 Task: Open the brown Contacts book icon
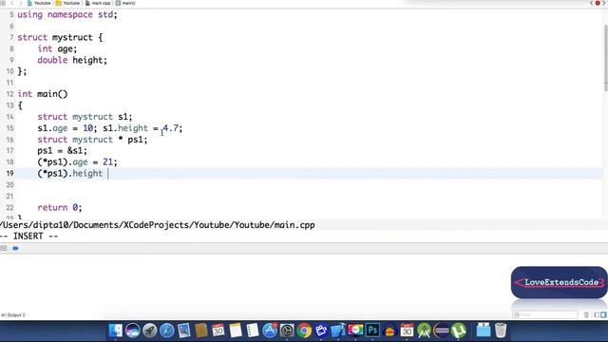tap(200, 331)
